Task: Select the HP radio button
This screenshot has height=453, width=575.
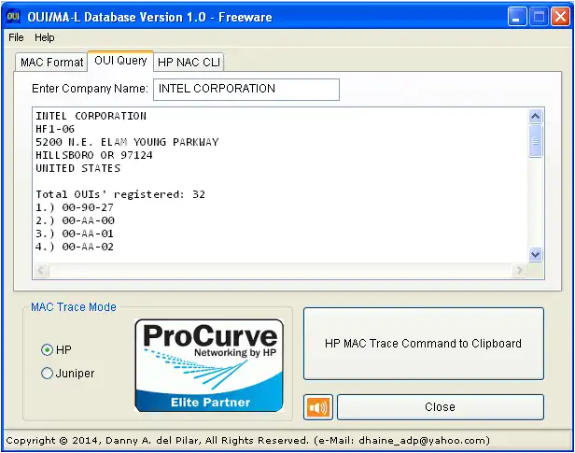Action: coord(47,350)
